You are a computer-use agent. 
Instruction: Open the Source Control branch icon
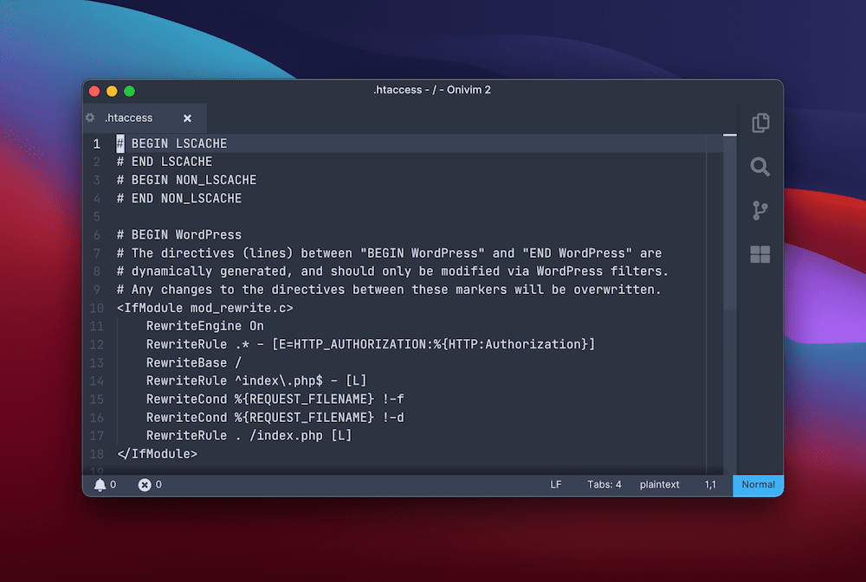tap(760, 210)
